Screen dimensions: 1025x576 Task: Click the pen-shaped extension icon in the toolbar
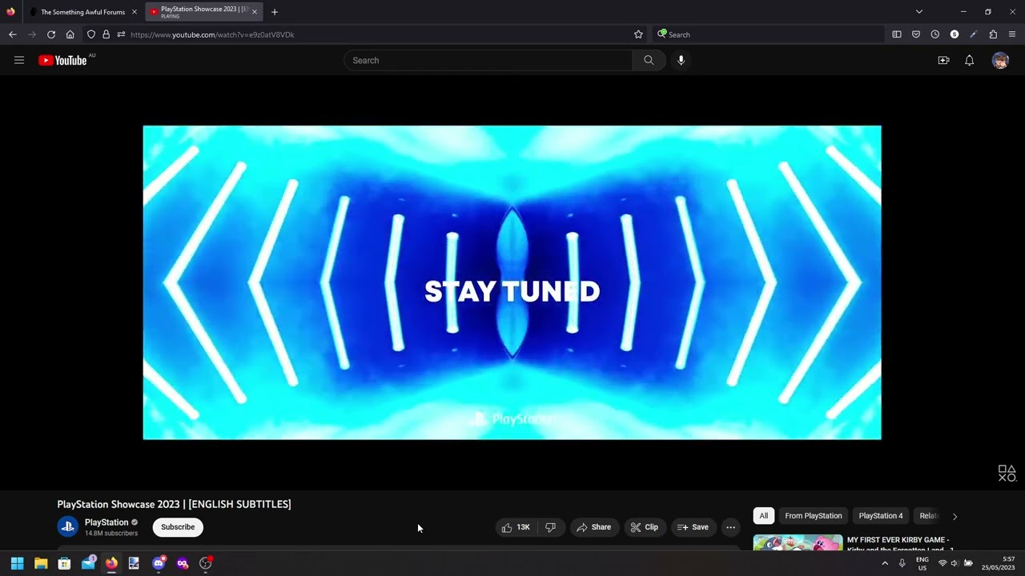(x=974, y=34)
